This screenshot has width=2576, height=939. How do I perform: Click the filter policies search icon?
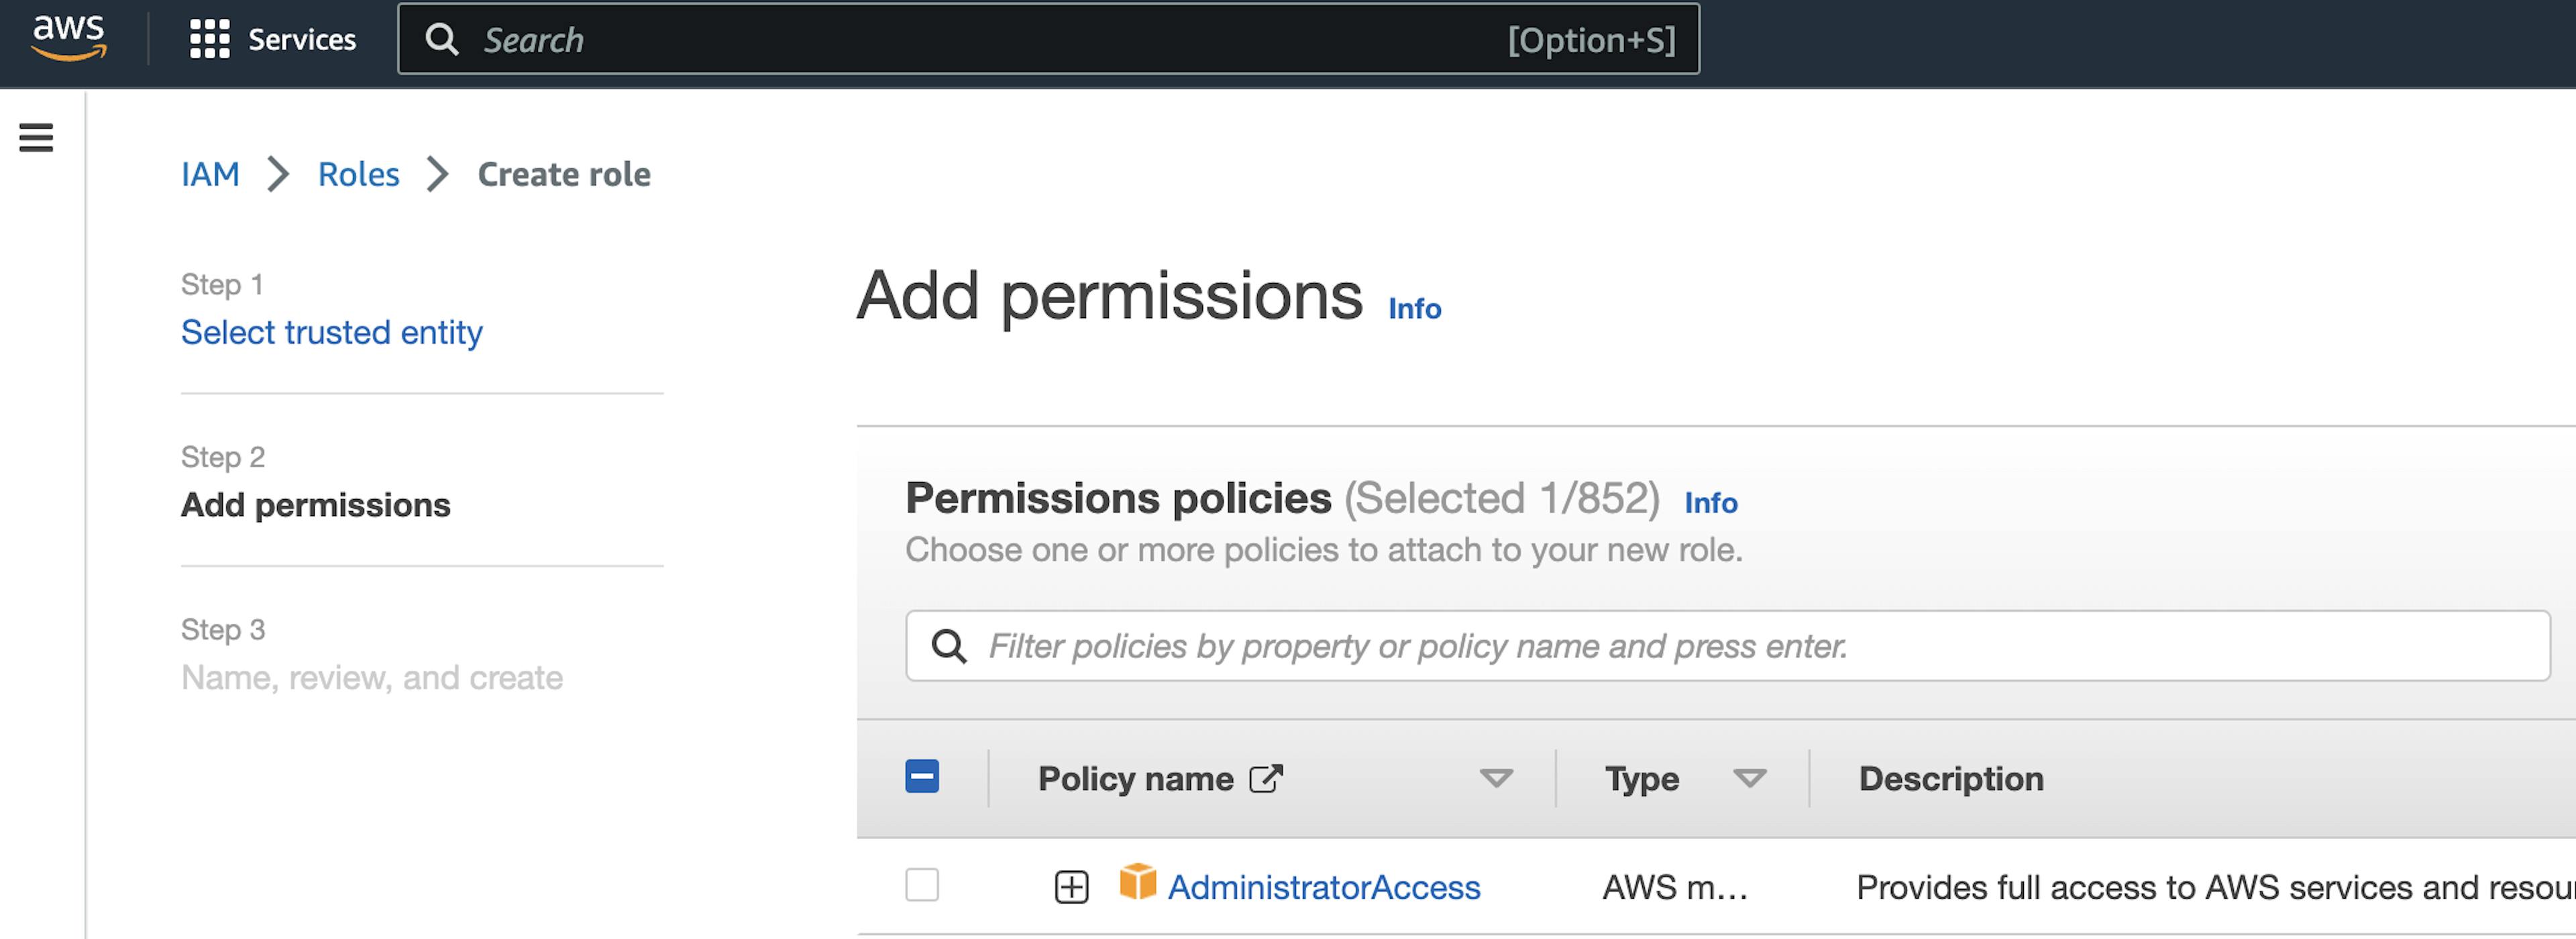point(951,645)
